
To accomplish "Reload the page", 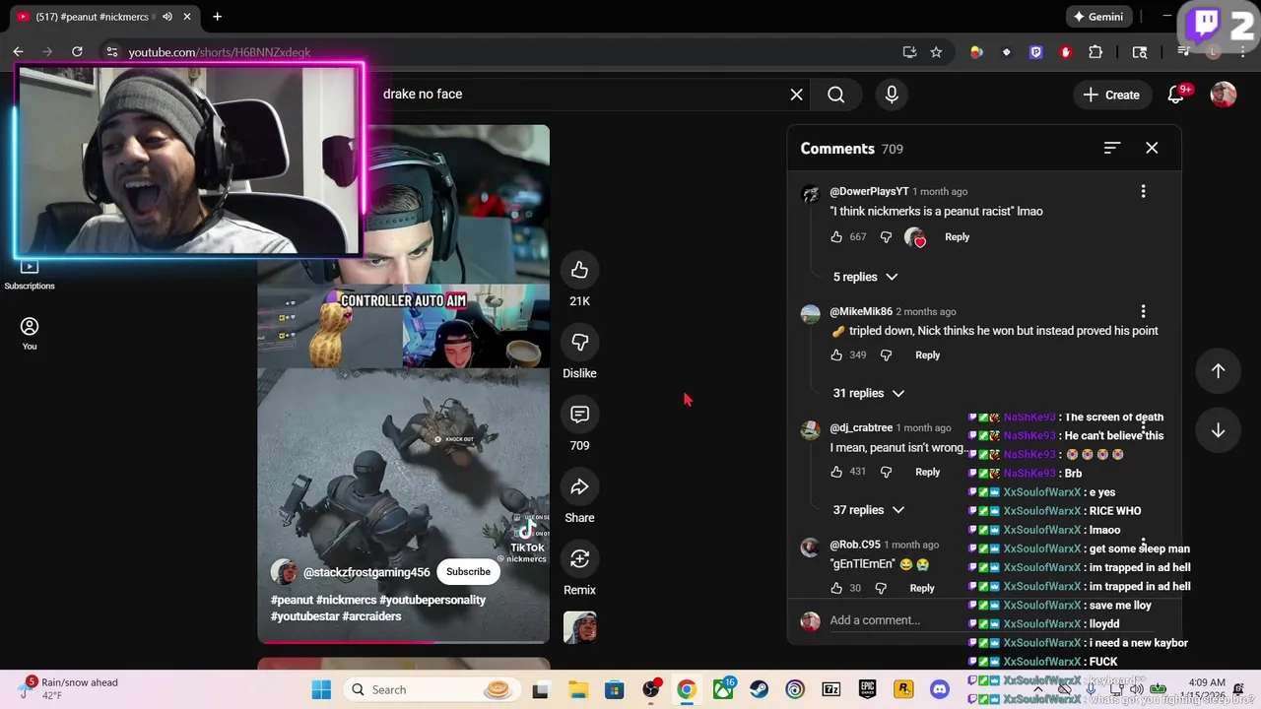I will [x=77, y=52].
